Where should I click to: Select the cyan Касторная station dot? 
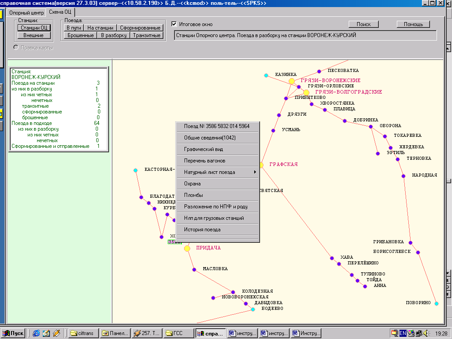(x=136, y=170)
